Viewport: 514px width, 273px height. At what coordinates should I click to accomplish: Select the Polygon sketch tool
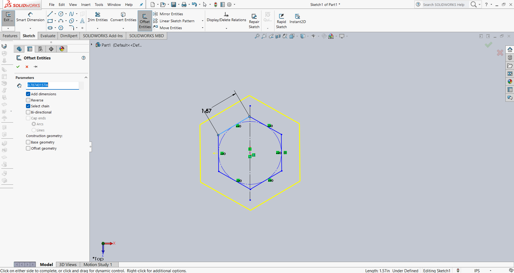pos(61,28)
